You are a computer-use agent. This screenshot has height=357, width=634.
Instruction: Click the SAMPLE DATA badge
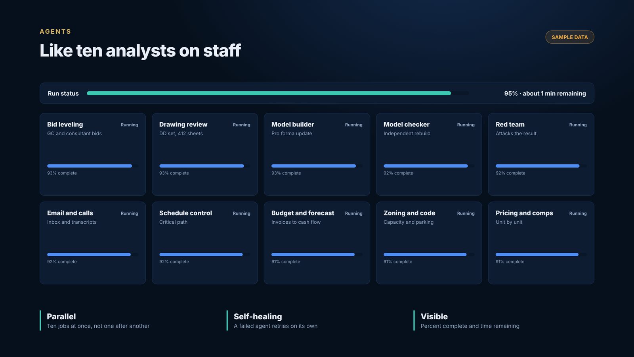click(569, 37)
